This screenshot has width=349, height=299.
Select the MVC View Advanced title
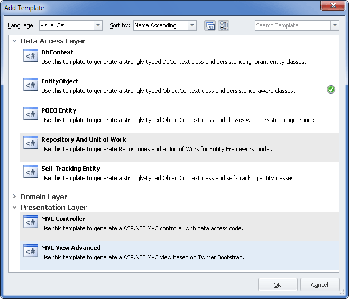point(71,248)
